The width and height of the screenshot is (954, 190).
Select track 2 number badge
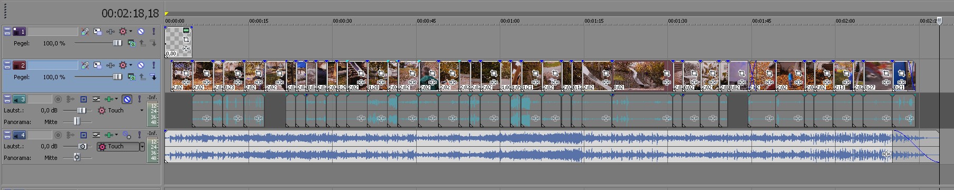[x=19, y=65]
